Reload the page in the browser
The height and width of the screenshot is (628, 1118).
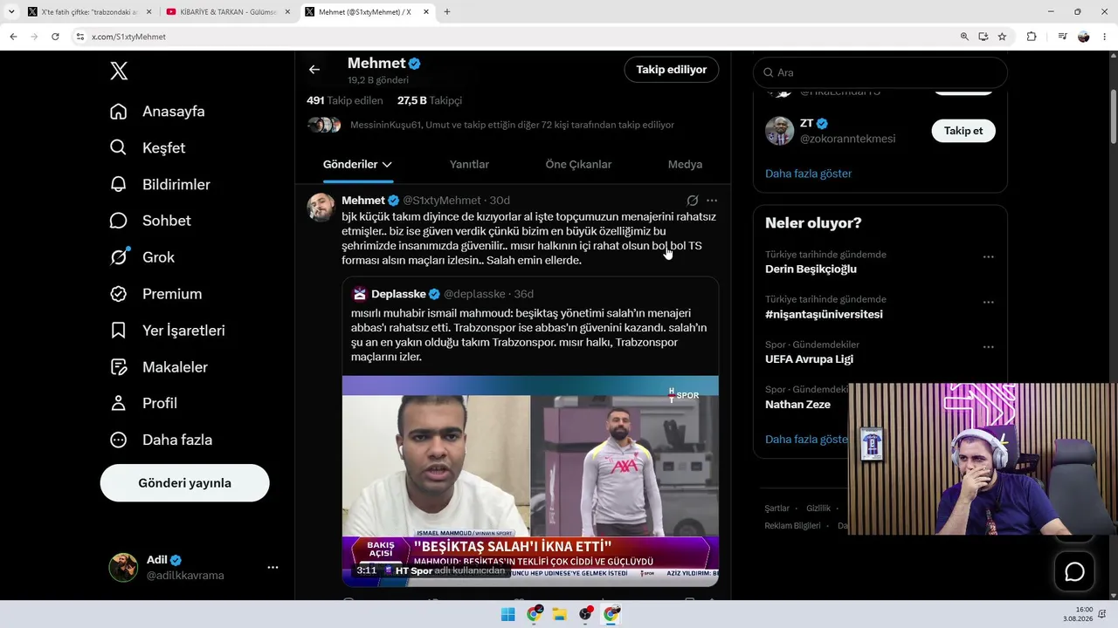click(x=55, y=37)
